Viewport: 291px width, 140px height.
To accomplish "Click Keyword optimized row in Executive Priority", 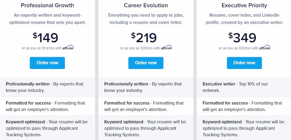I will point(244,128).
